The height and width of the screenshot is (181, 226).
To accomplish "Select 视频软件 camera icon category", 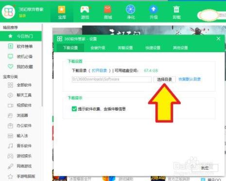I will (x=10, y=105).
